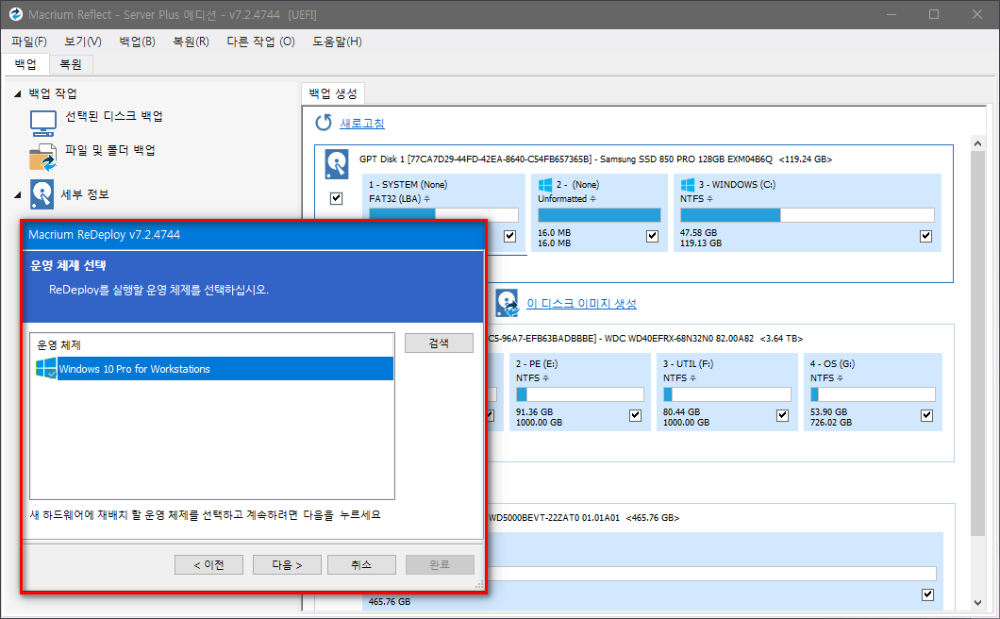Click the refresh circular arrow icon
The image size is (1000, 619).
tap(324, 122)
